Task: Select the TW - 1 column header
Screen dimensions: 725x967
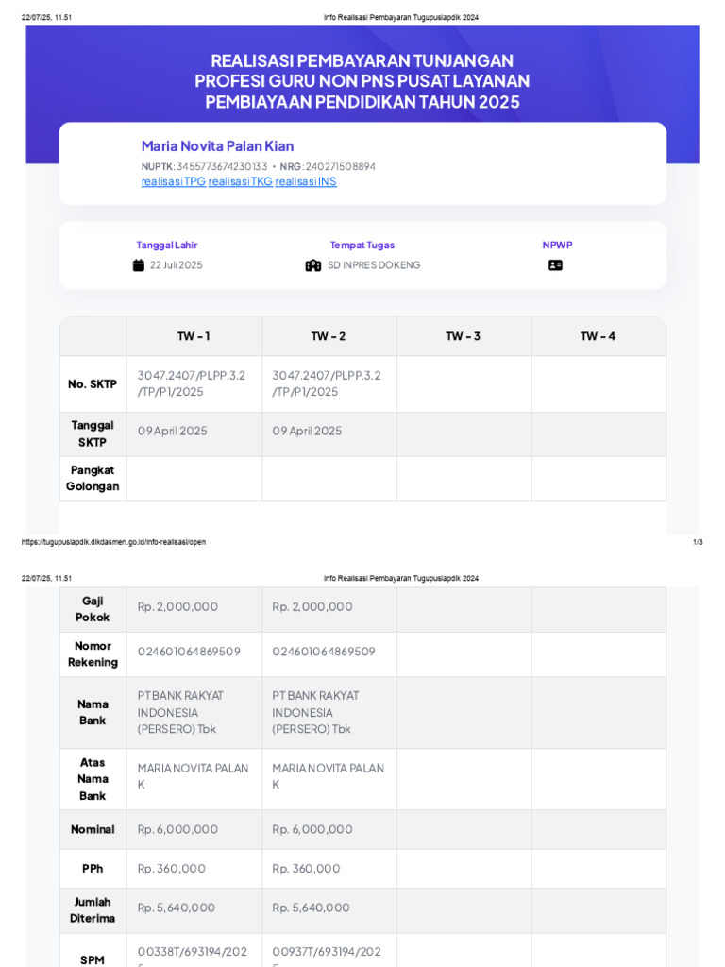Action: (x=194, y=336)
